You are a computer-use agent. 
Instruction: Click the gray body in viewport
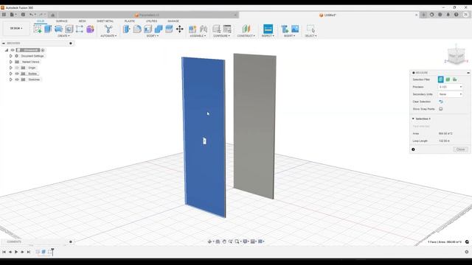click(254, 126)
